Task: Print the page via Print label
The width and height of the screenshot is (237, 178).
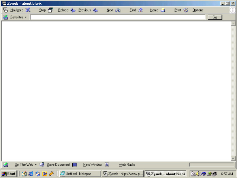Action: point(178,10)
